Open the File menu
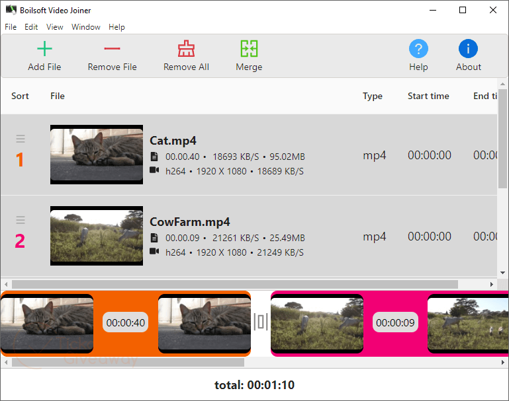The height and width of the screenshot is (401, 509). [11, 27]
